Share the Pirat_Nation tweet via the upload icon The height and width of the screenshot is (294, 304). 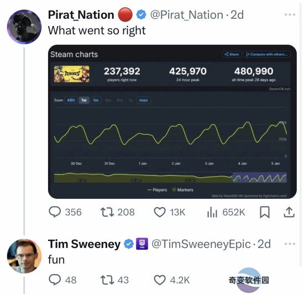289,212
